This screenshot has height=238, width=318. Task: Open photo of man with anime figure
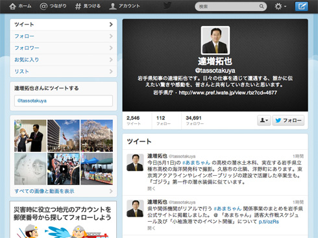[31, 136]
